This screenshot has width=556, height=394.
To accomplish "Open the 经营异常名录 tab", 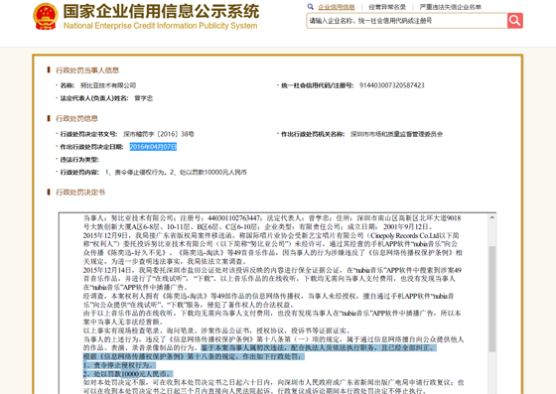I will tap(387, 7).
